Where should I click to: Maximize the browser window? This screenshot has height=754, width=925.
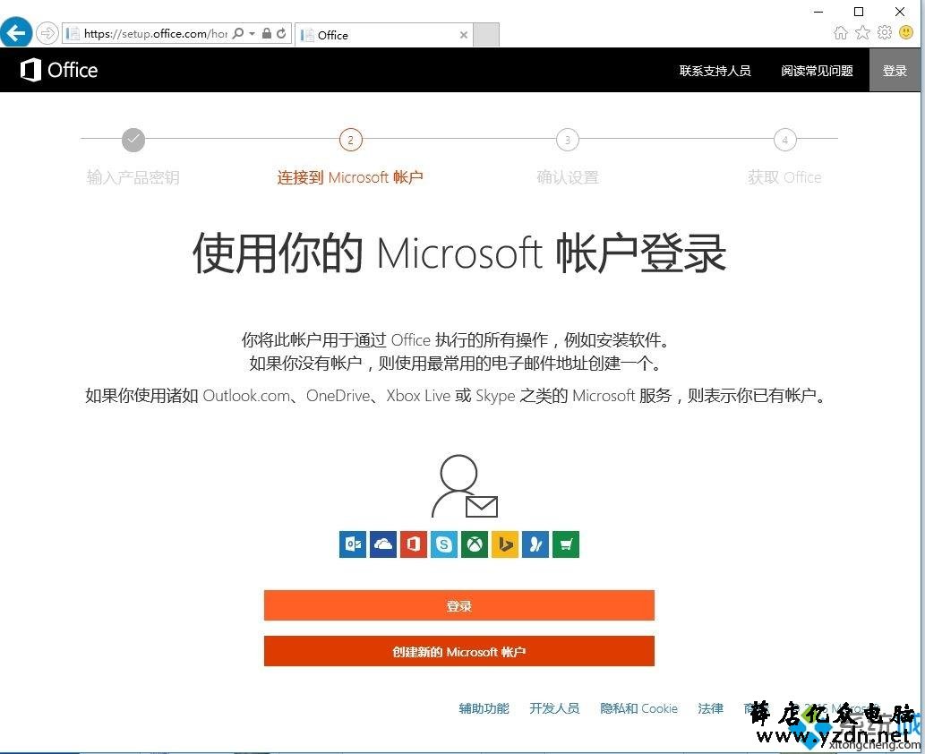[x=859, y=12]
